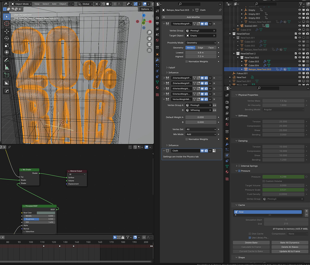This screenshot has width=310, height=265.
Task: Open the View menu
Action: (37, 4)
